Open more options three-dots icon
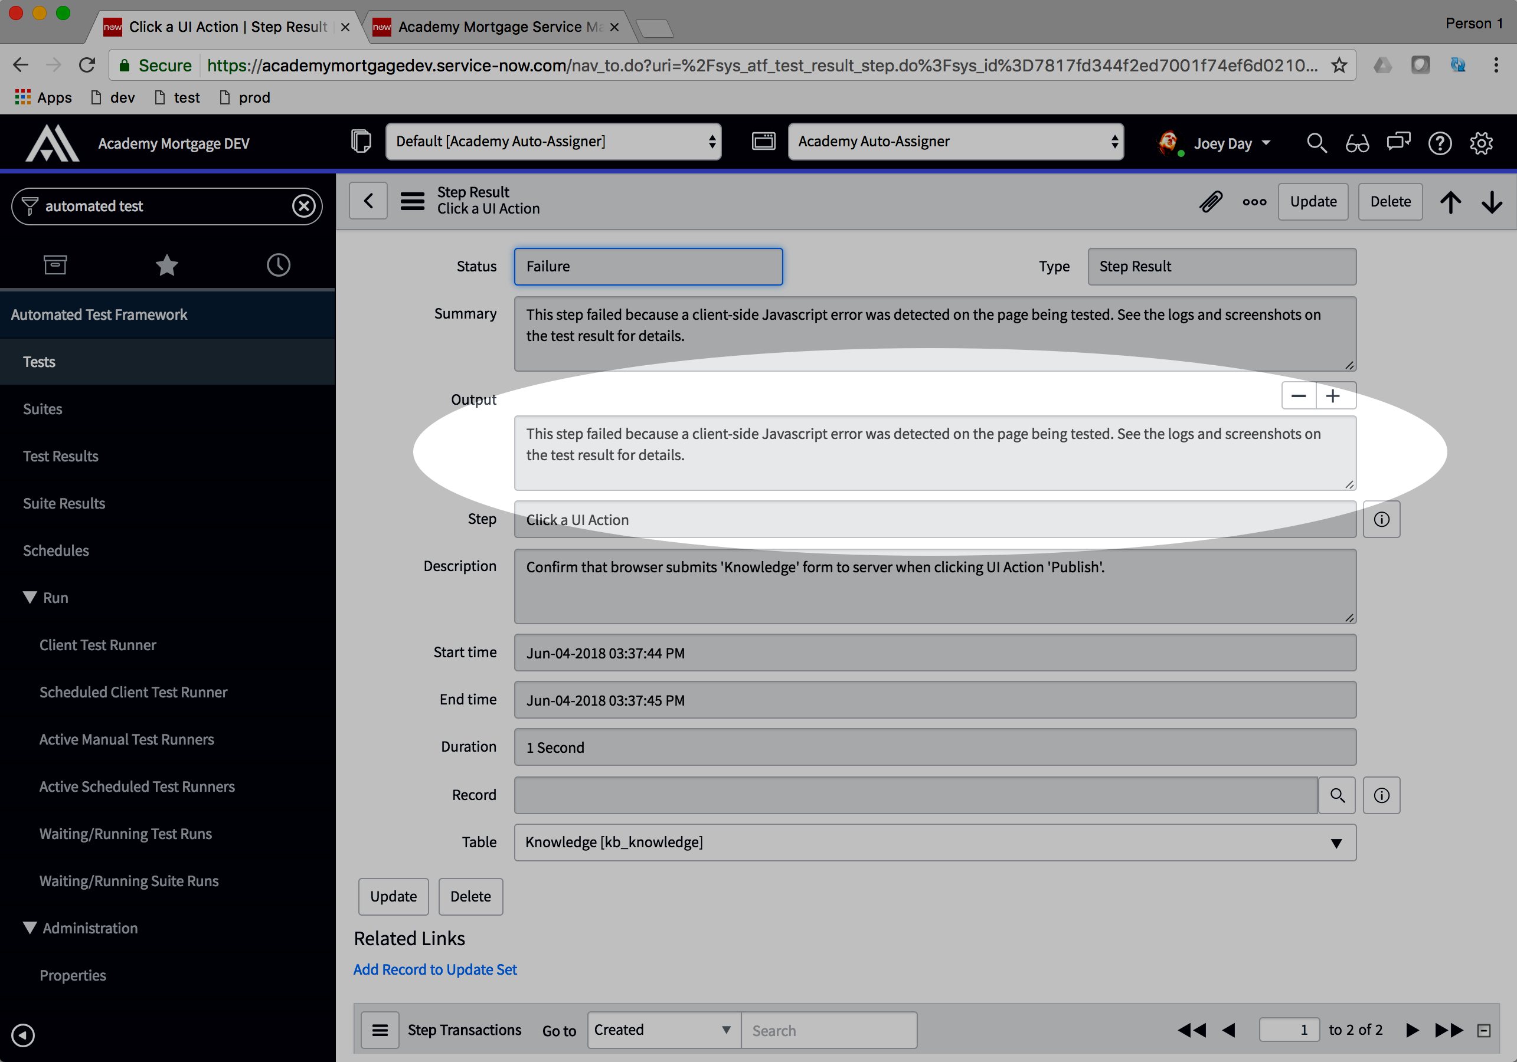The width and height of the screenshot is (1517, 1062). [x=1254, y=202]
